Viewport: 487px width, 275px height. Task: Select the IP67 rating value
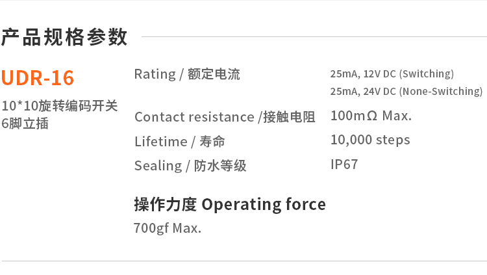pos(344,164)
